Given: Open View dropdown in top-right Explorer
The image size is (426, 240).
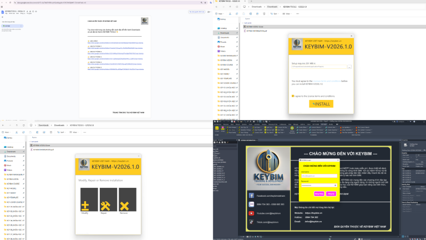Looking at the screenshot, I should [287, 13].
